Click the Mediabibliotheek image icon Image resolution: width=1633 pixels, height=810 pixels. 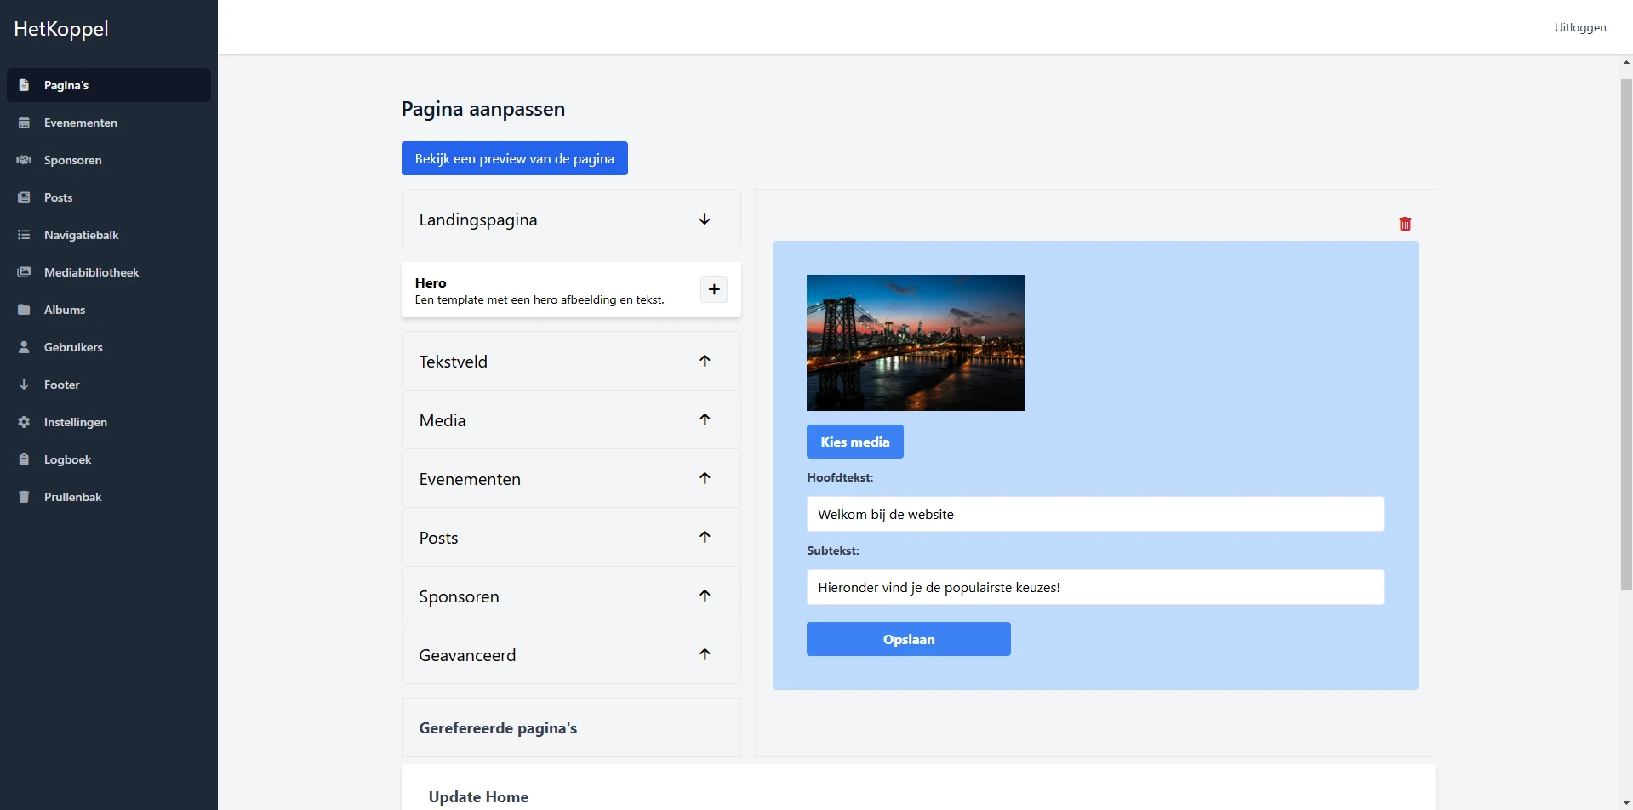(24, 272)
